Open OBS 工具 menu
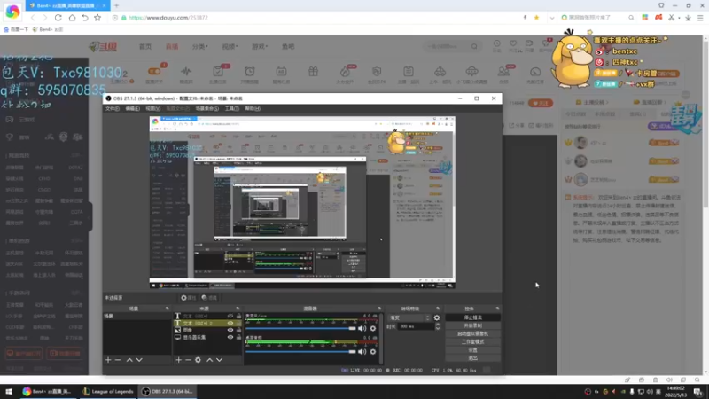 [231, 108]
